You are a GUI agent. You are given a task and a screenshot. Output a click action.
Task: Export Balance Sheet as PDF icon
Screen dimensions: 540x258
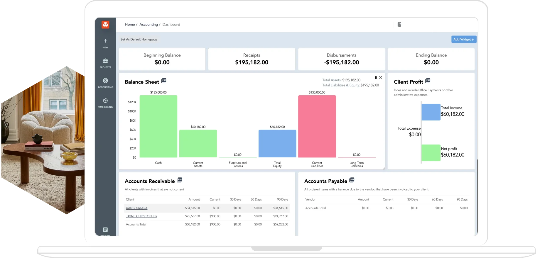point(164,81)
